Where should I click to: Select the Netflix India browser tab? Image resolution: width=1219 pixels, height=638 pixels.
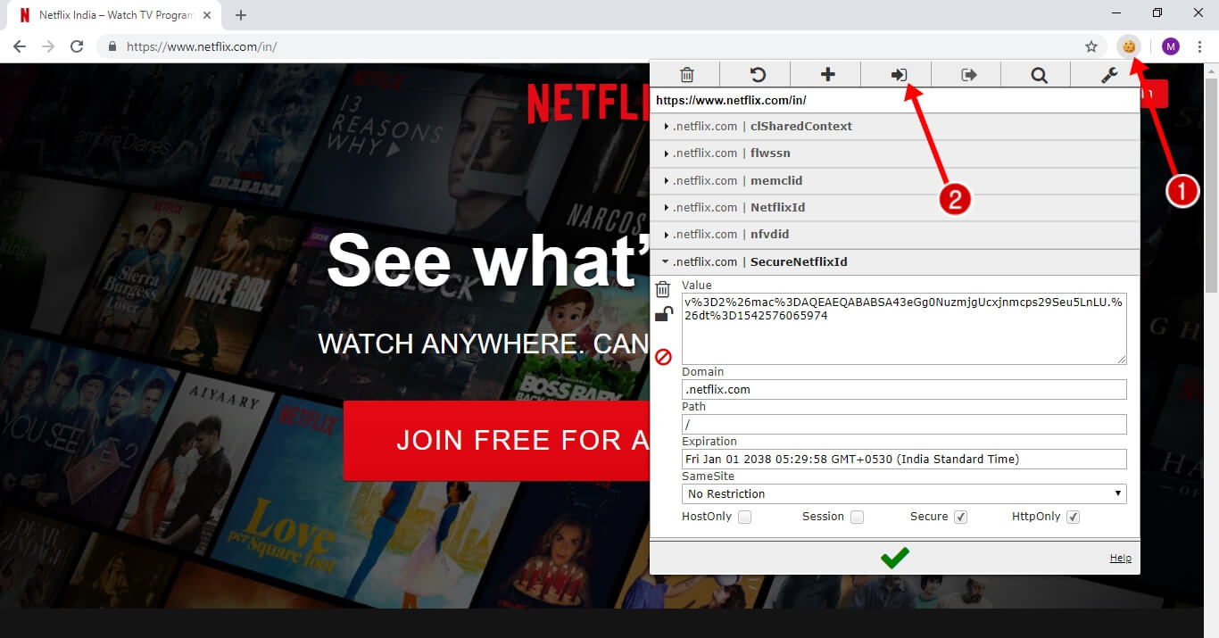click(x=114, y=15)
